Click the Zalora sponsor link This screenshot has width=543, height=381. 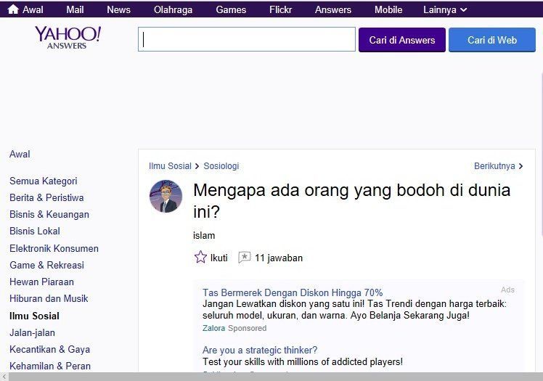[x=213, y=328]
